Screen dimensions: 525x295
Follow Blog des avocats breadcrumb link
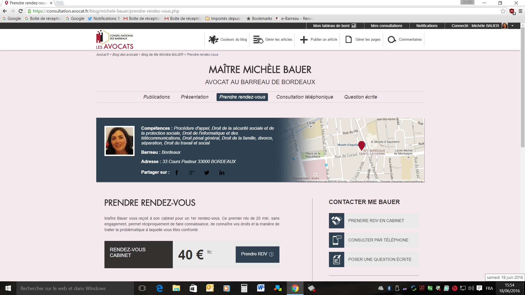tap(125, 55)
